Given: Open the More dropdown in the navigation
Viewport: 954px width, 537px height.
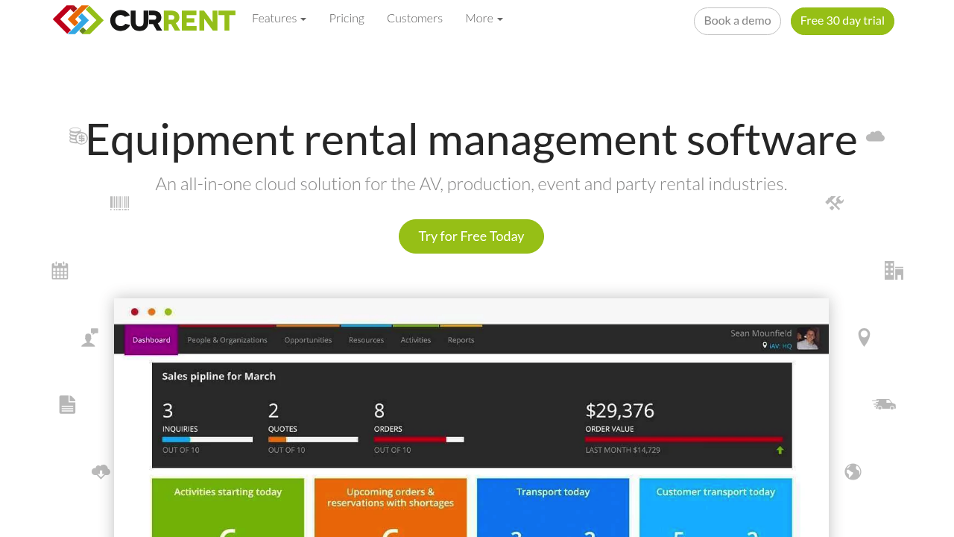Looking at the screenshot, I should [484, 18].
